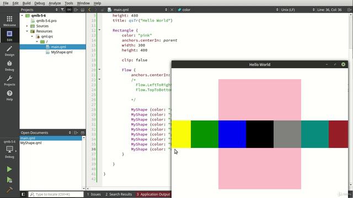Fold the comment block at line 22
The image size is (353, 198).
tap(99, 79)
